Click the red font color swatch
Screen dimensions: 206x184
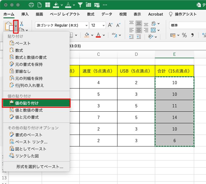tap(98, 35)
